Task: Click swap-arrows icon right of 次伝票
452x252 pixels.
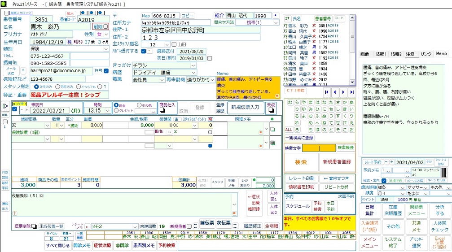Action: 235,226
